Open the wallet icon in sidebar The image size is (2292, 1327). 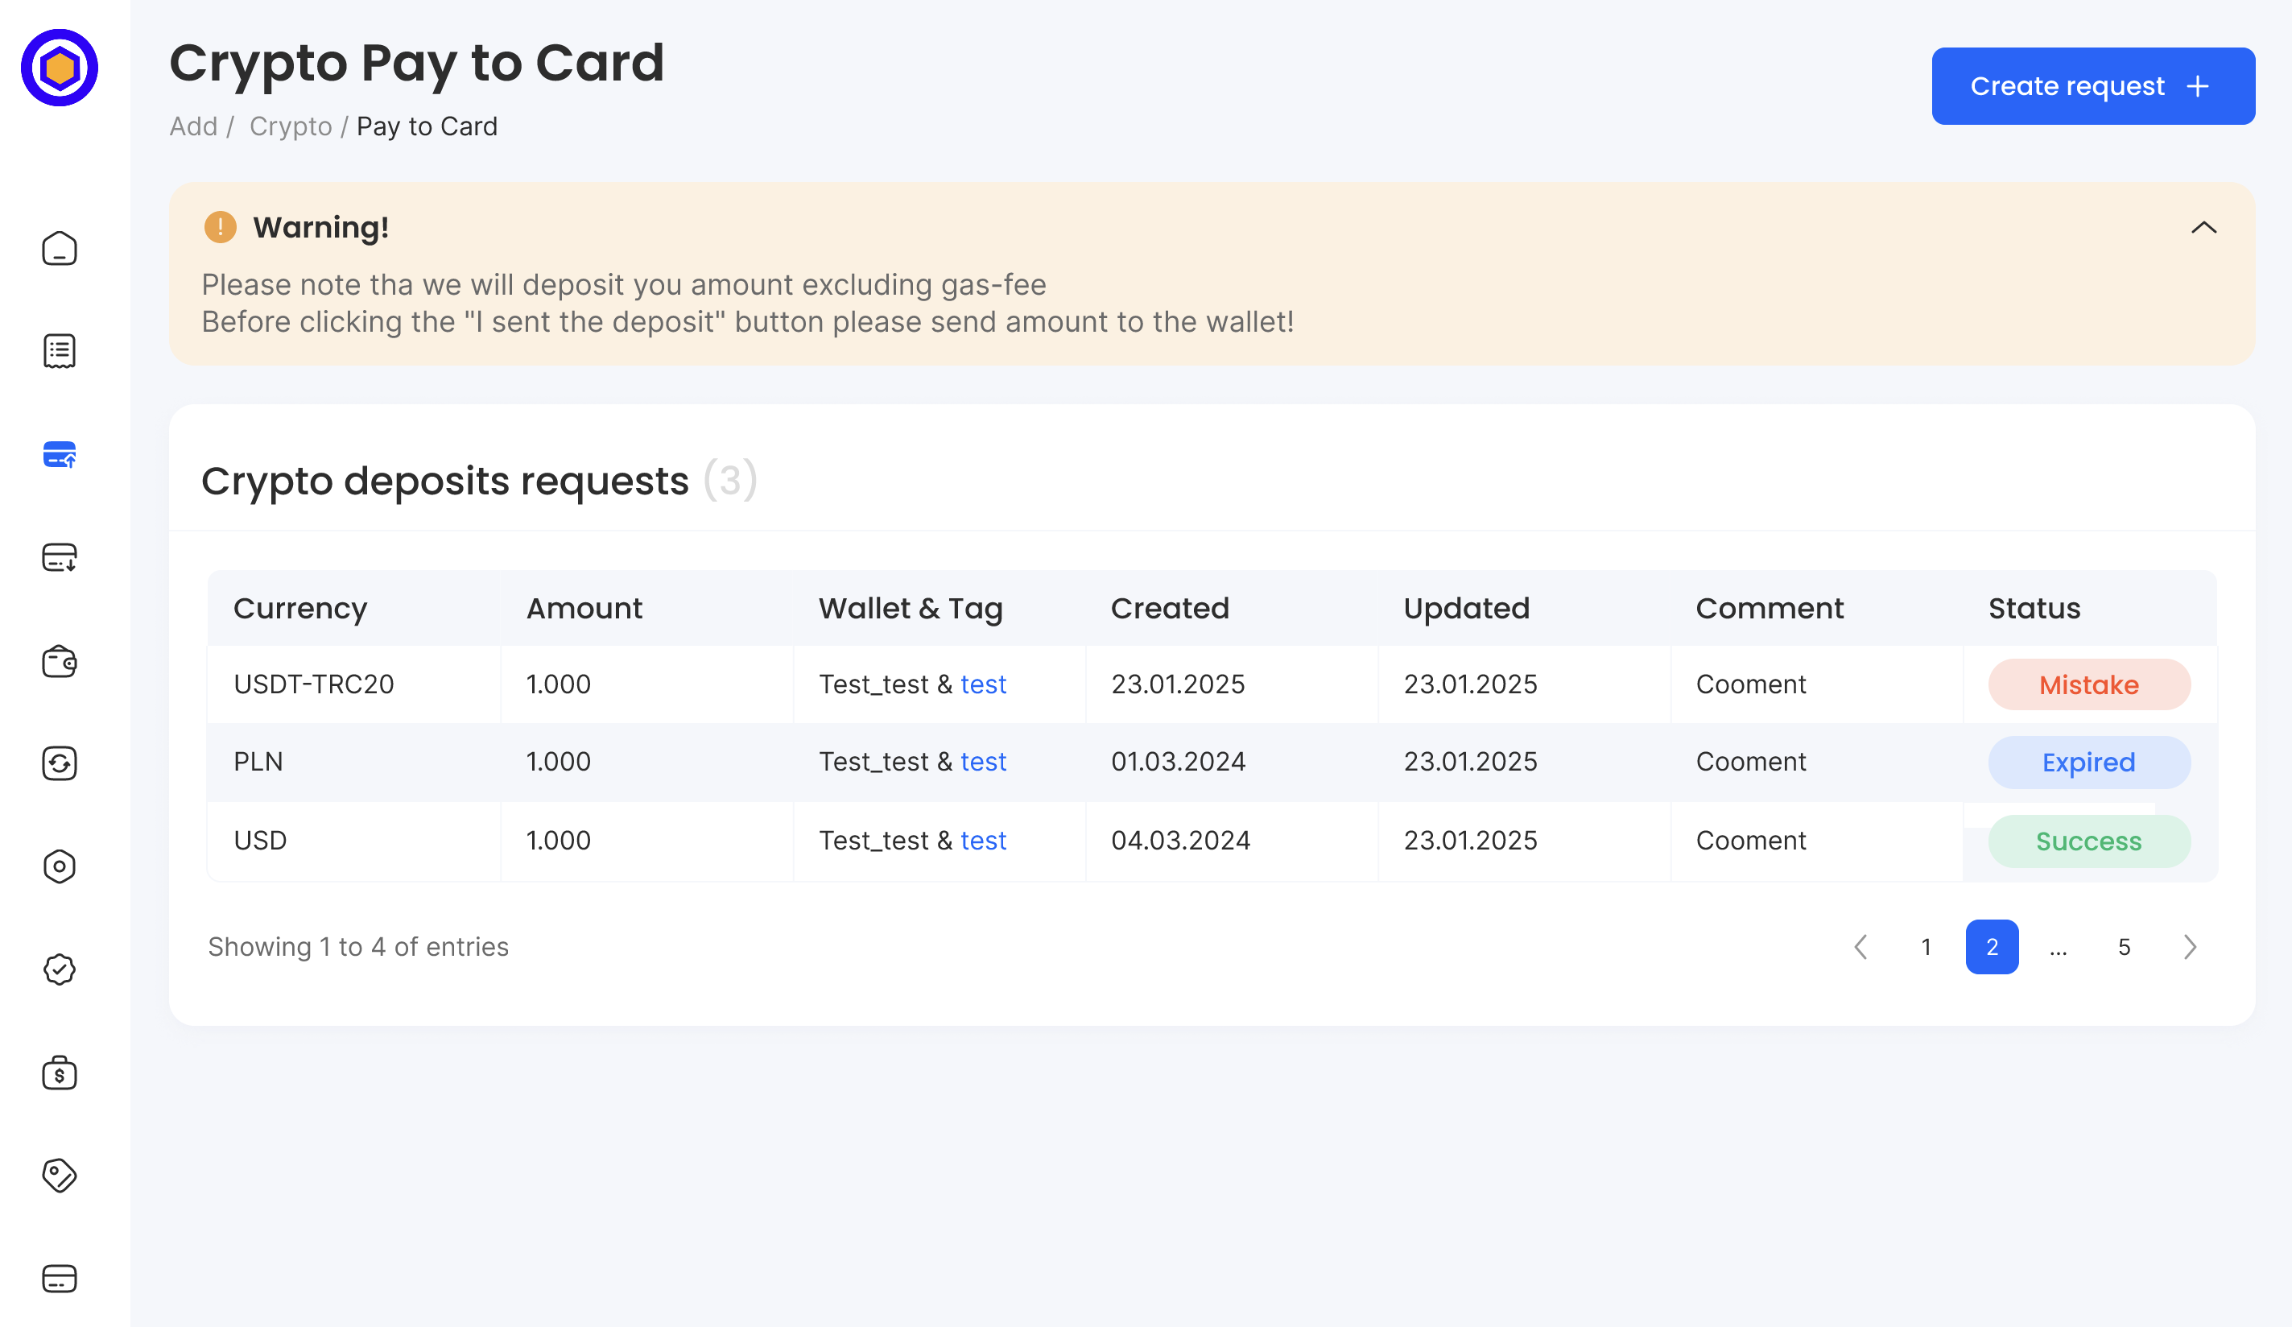tap(59, 661)
